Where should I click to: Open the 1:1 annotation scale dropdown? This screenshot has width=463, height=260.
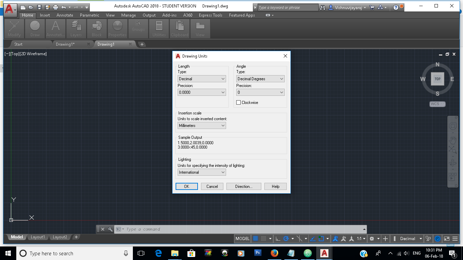coord(362,239)
